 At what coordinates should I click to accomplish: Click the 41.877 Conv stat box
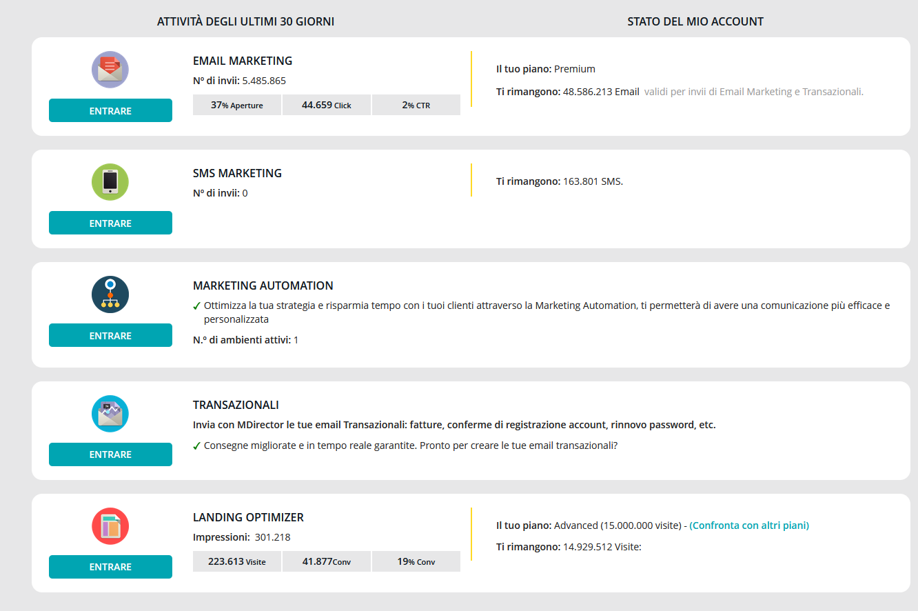click(x=327, y=561)
